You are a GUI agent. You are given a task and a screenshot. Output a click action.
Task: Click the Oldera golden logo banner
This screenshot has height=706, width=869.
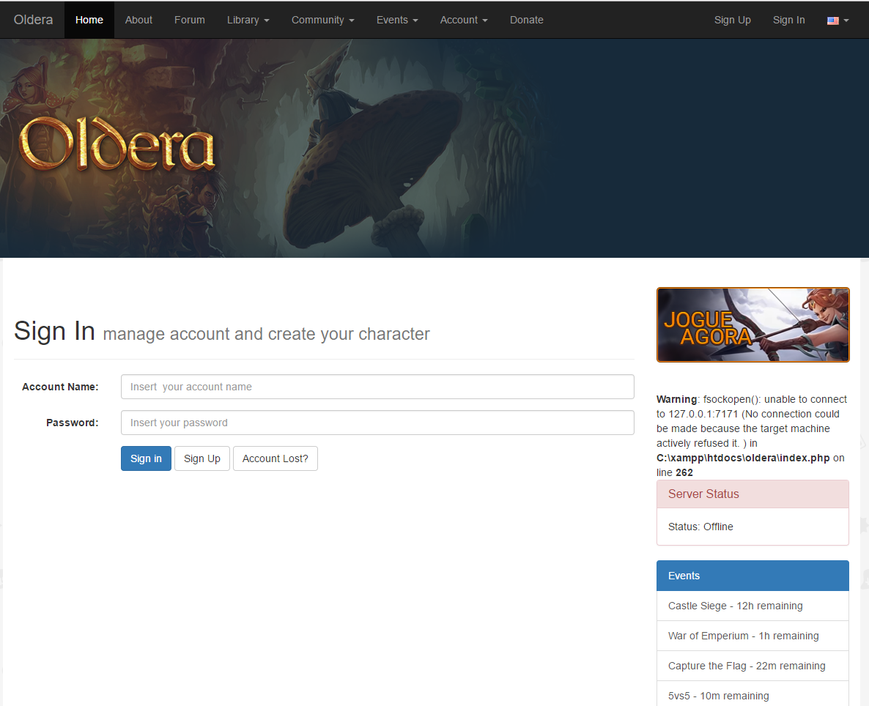[117, 144]
